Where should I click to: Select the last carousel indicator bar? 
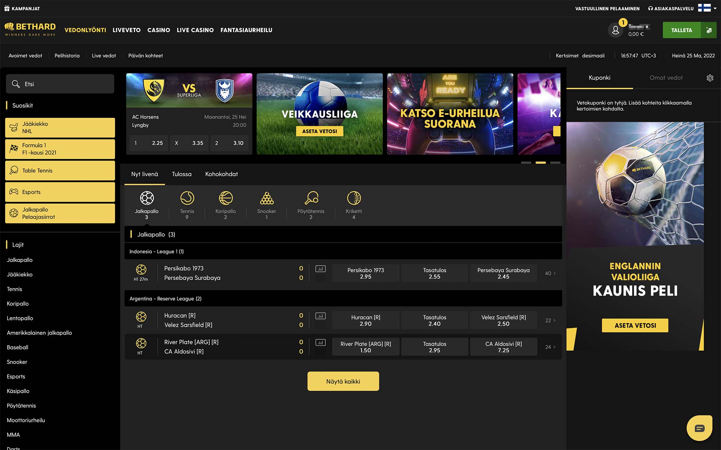pos(555,163)
